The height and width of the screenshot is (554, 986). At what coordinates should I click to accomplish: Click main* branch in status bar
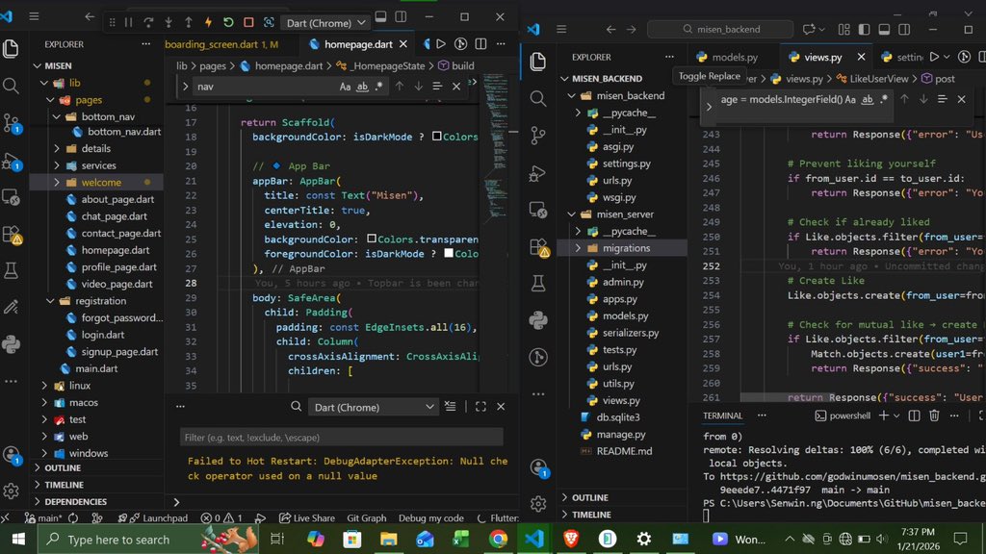[43, 518]
